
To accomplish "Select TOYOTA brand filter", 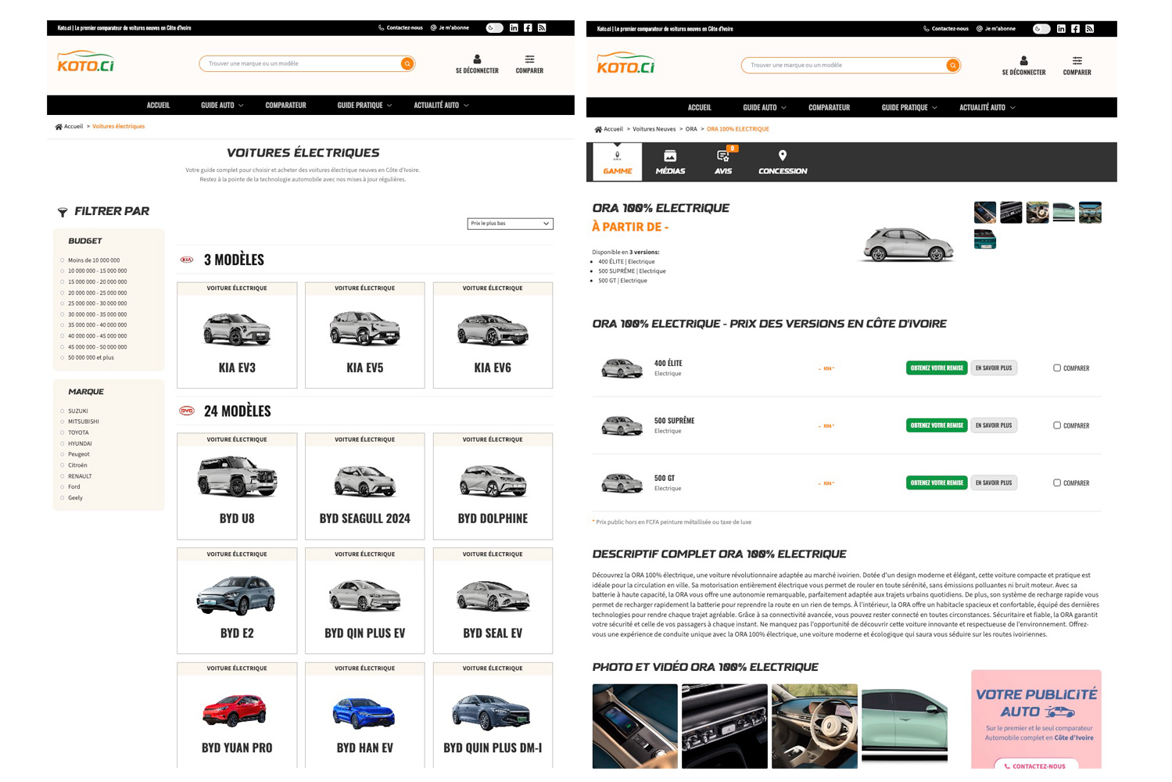I will pos(63,432).
